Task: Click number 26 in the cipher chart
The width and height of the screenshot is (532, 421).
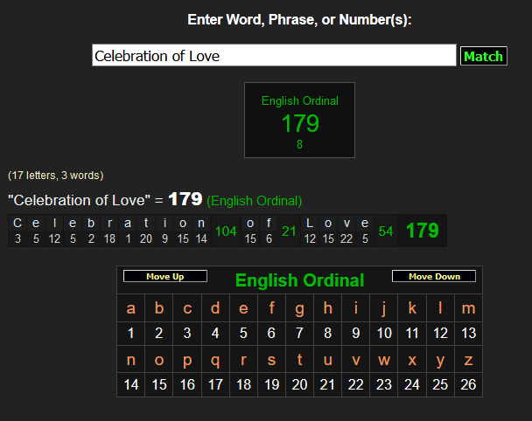Action: pos(468,384)
